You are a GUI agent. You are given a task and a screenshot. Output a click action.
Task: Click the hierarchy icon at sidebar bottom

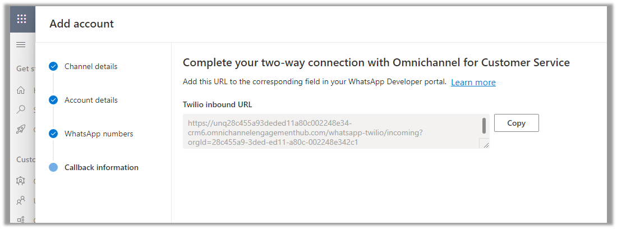pos(21,220)
